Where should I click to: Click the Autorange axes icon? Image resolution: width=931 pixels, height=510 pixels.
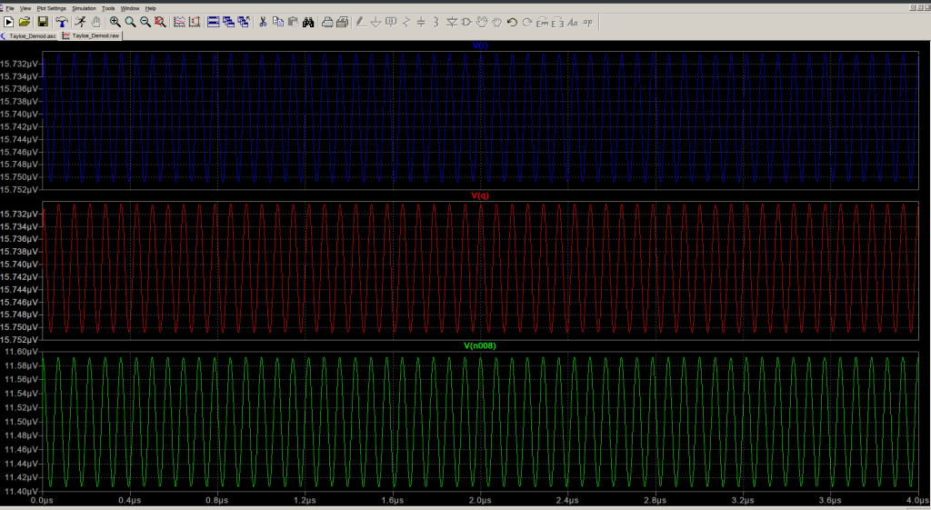coord(195,21)
